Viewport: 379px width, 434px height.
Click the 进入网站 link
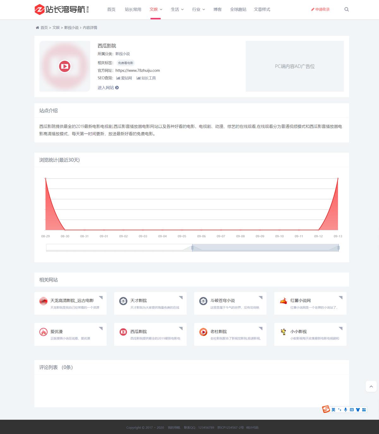point(106,88)
